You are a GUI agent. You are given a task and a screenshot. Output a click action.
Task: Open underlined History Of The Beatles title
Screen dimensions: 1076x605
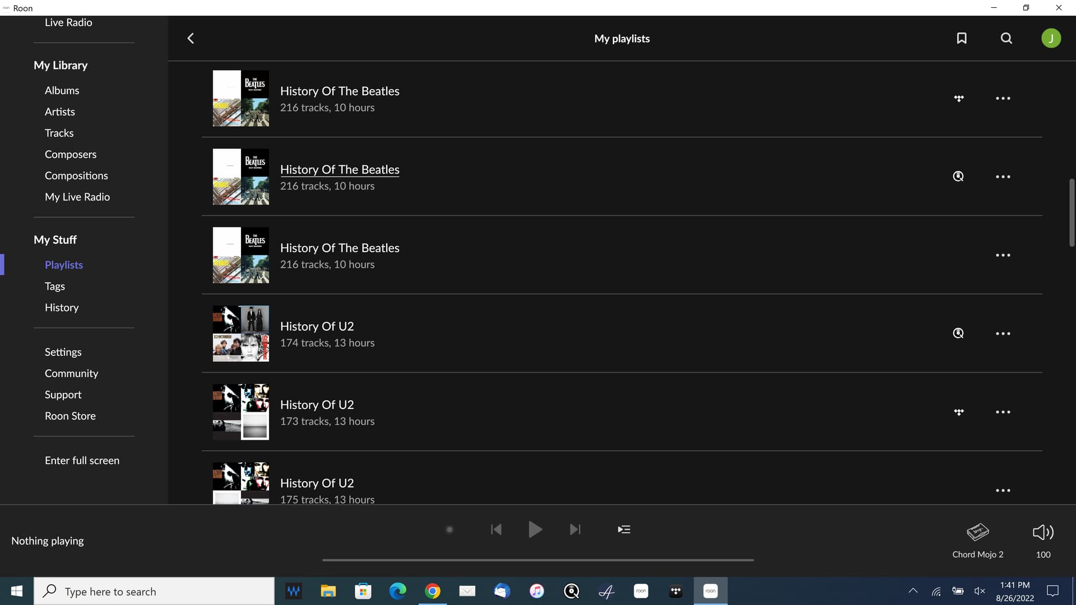coord(340,170)
